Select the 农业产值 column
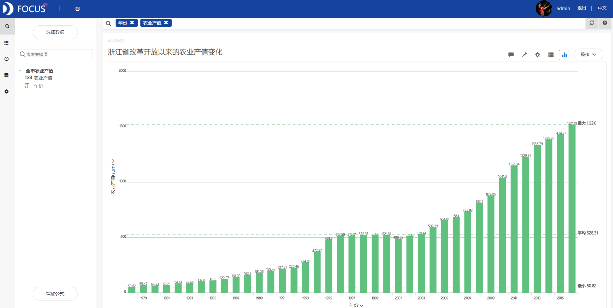The width and height of the screenshot is (613, 308). tap(43, 78)
